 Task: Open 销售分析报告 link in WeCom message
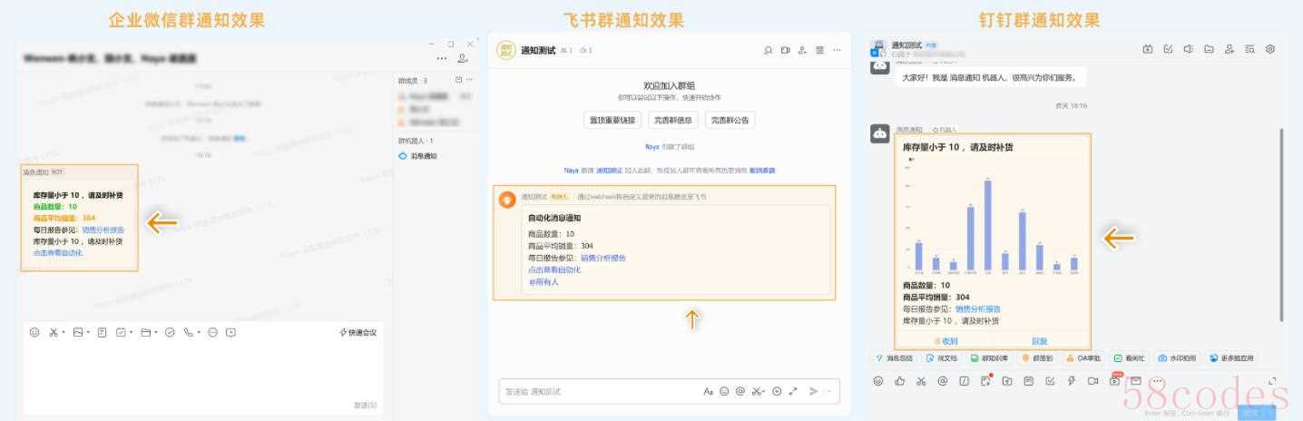(x=103, y=230)
